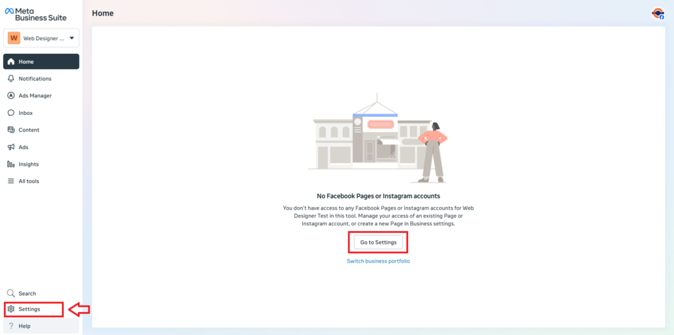
Task: Click the Search label in sidebar
Action: pyautogui.click(x=27, y=294)
